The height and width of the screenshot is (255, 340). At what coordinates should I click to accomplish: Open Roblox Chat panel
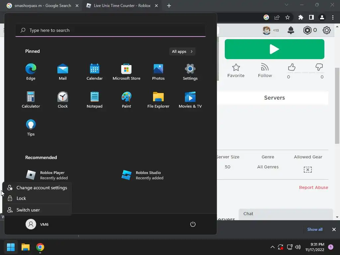click(286, 214)
